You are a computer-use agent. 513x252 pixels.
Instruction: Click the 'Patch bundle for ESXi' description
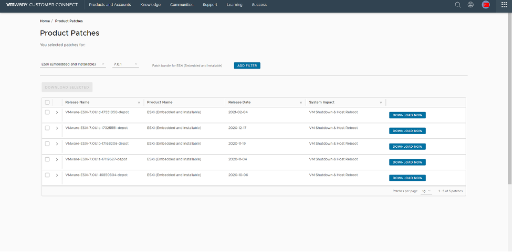tap(187, 66)
